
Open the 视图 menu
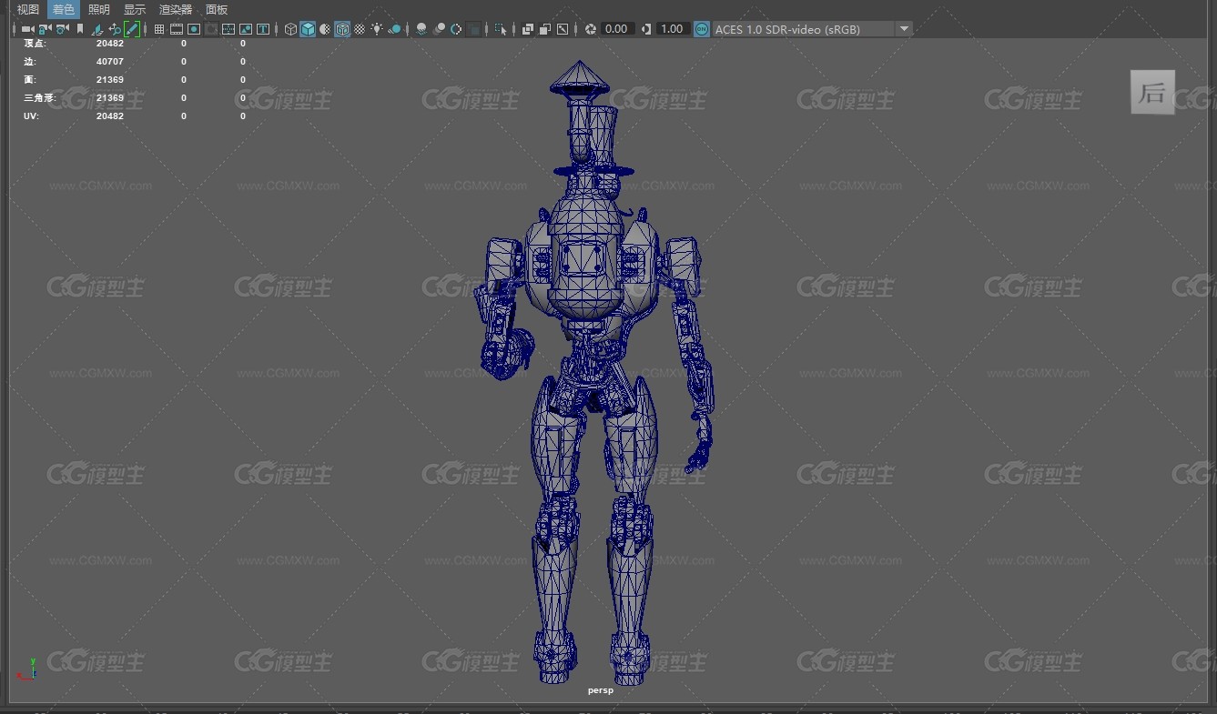(x=28, y=9)
